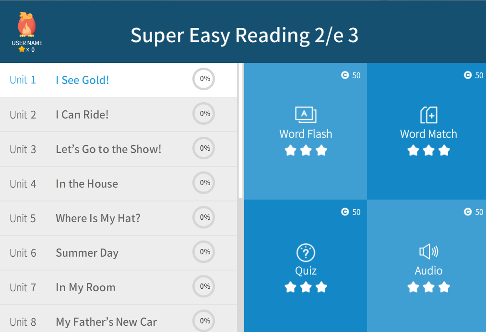This screenshot has height=332, width=486.
Task: Choose Unit 4 In the House
Action: point(86,184)
